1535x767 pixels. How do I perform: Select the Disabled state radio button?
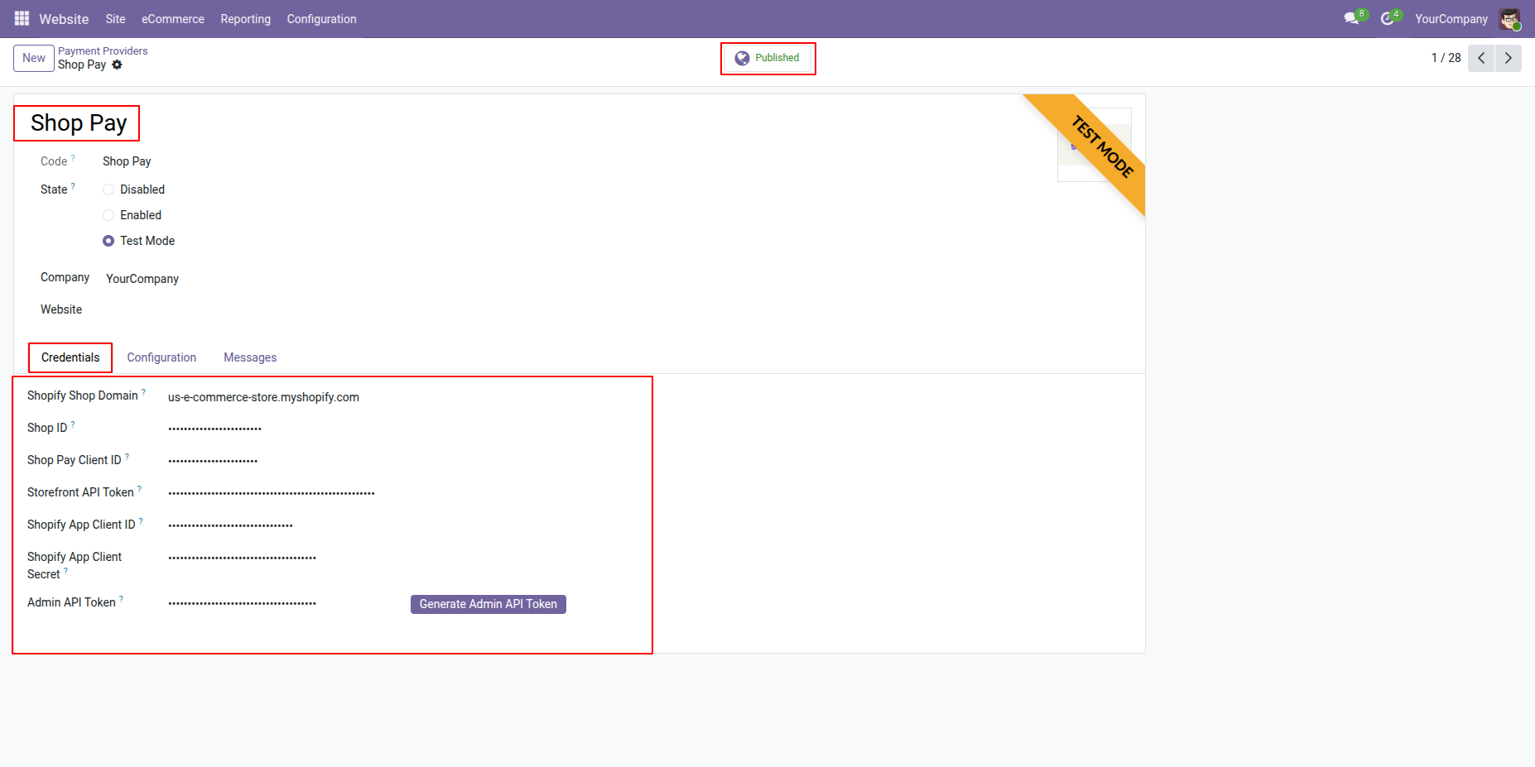pyautogui.click(x=108, y=189)
